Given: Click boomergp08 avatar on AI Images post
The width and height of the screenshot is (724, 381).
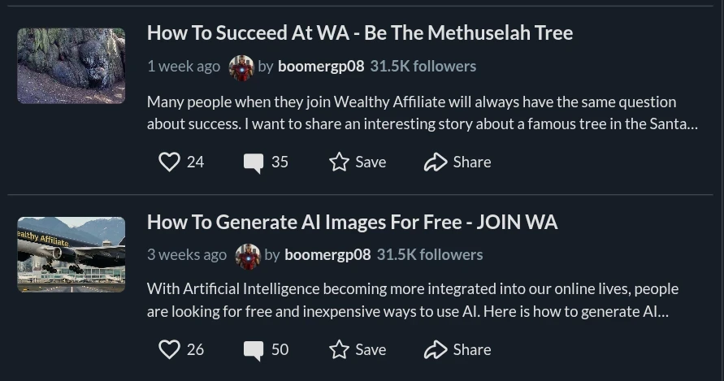Looking at the screenshot, I should pyautogui.click(x=248, y=255).
